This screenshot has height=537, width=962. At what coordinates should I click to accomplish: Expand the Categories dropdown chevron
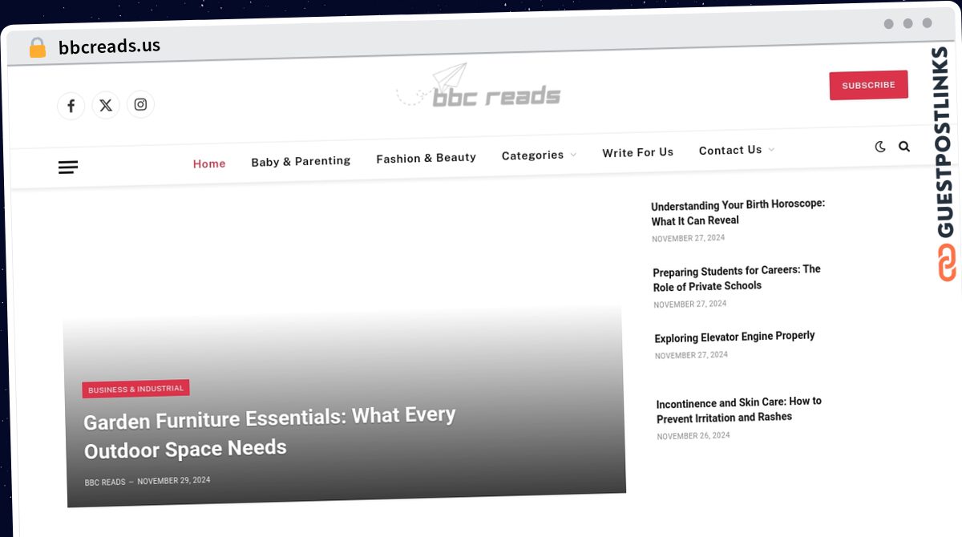tap(573, 155)
